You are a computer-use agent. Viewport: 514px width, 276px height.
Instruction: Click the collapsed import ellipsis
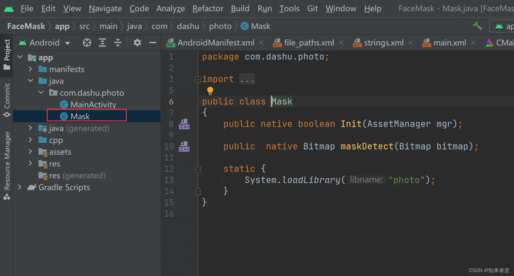(247, 79)
